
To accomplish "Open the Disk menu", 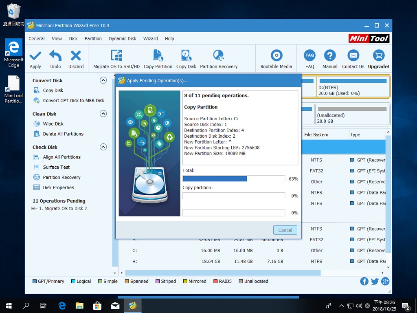I will [x=73, y=39].
